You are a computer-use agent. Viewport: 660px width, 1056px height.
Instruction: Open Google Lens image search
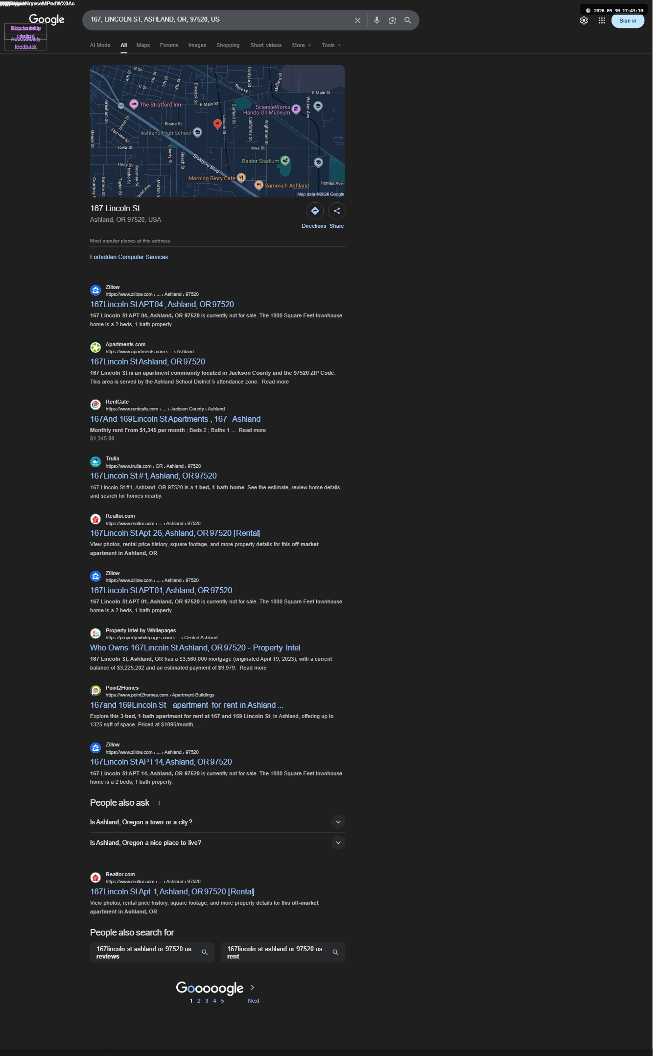click(392, 21)
